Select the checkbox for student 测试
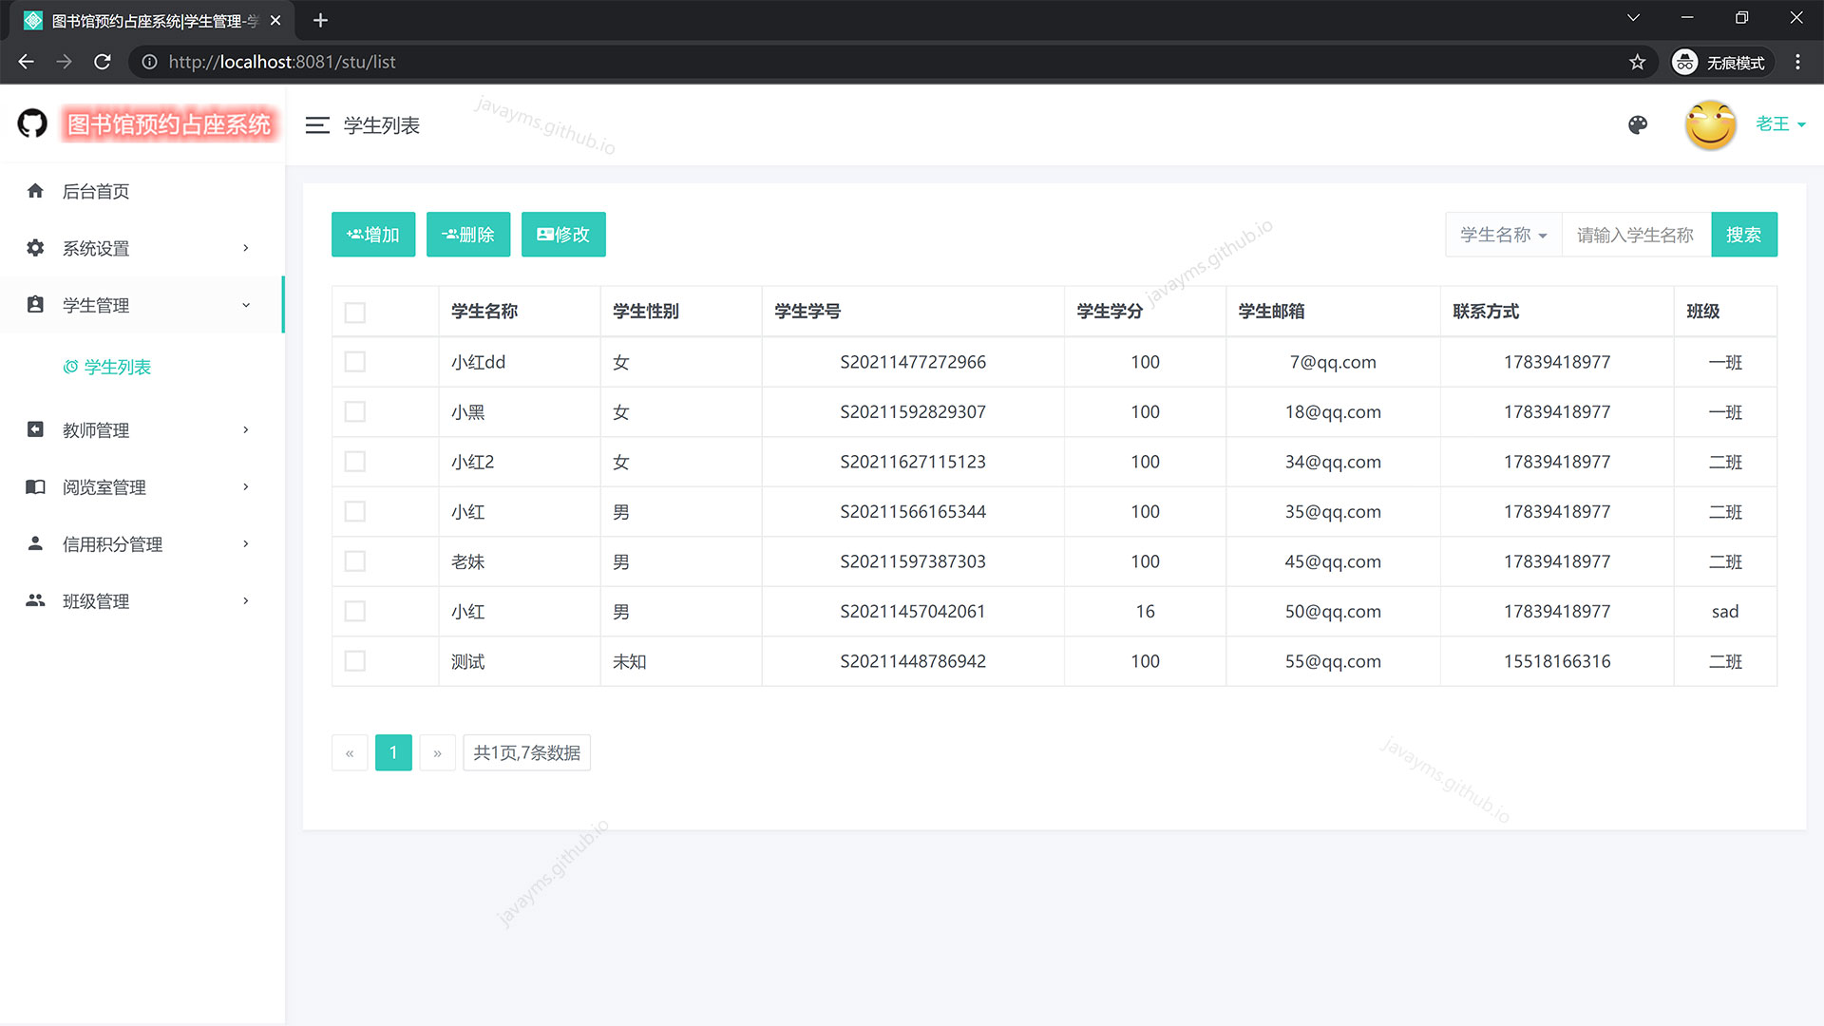 point(355,661)
